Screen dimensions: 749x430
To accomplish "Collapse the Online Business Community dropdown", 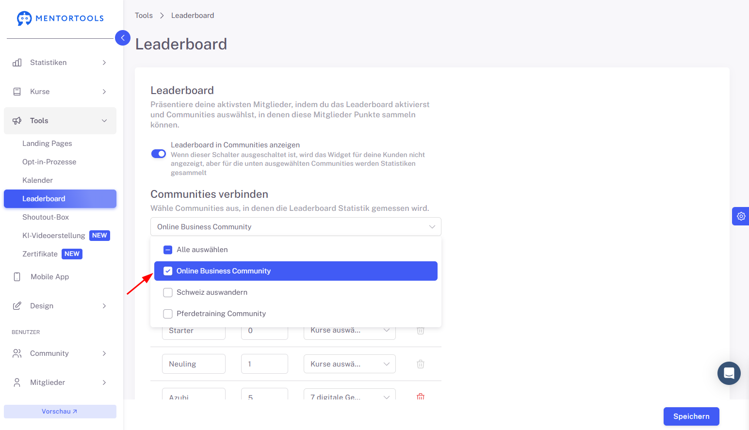I will pyautogui.click(x=296, y=227).
